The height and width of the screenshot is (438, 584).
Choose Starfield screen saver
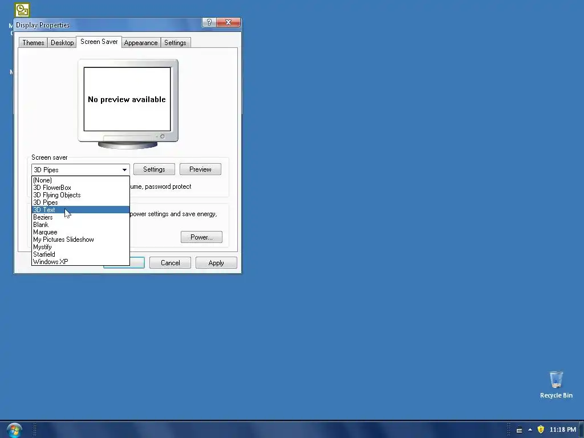80,254
